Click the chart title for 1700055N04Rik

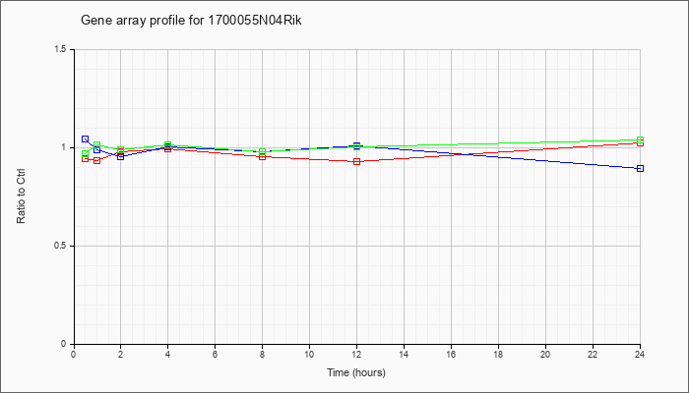[191, 21]
